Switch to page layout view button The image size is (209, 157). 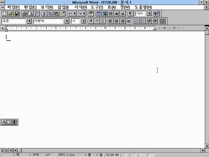coord(6,150)
